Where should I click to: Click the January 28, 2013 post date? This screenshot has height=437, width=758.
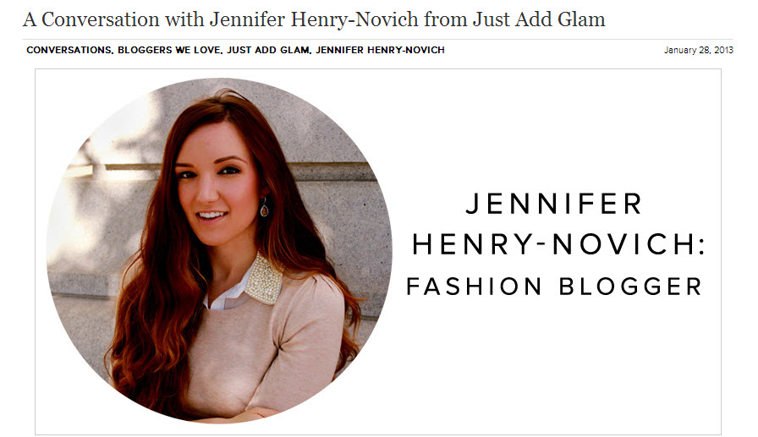point(699,50)
